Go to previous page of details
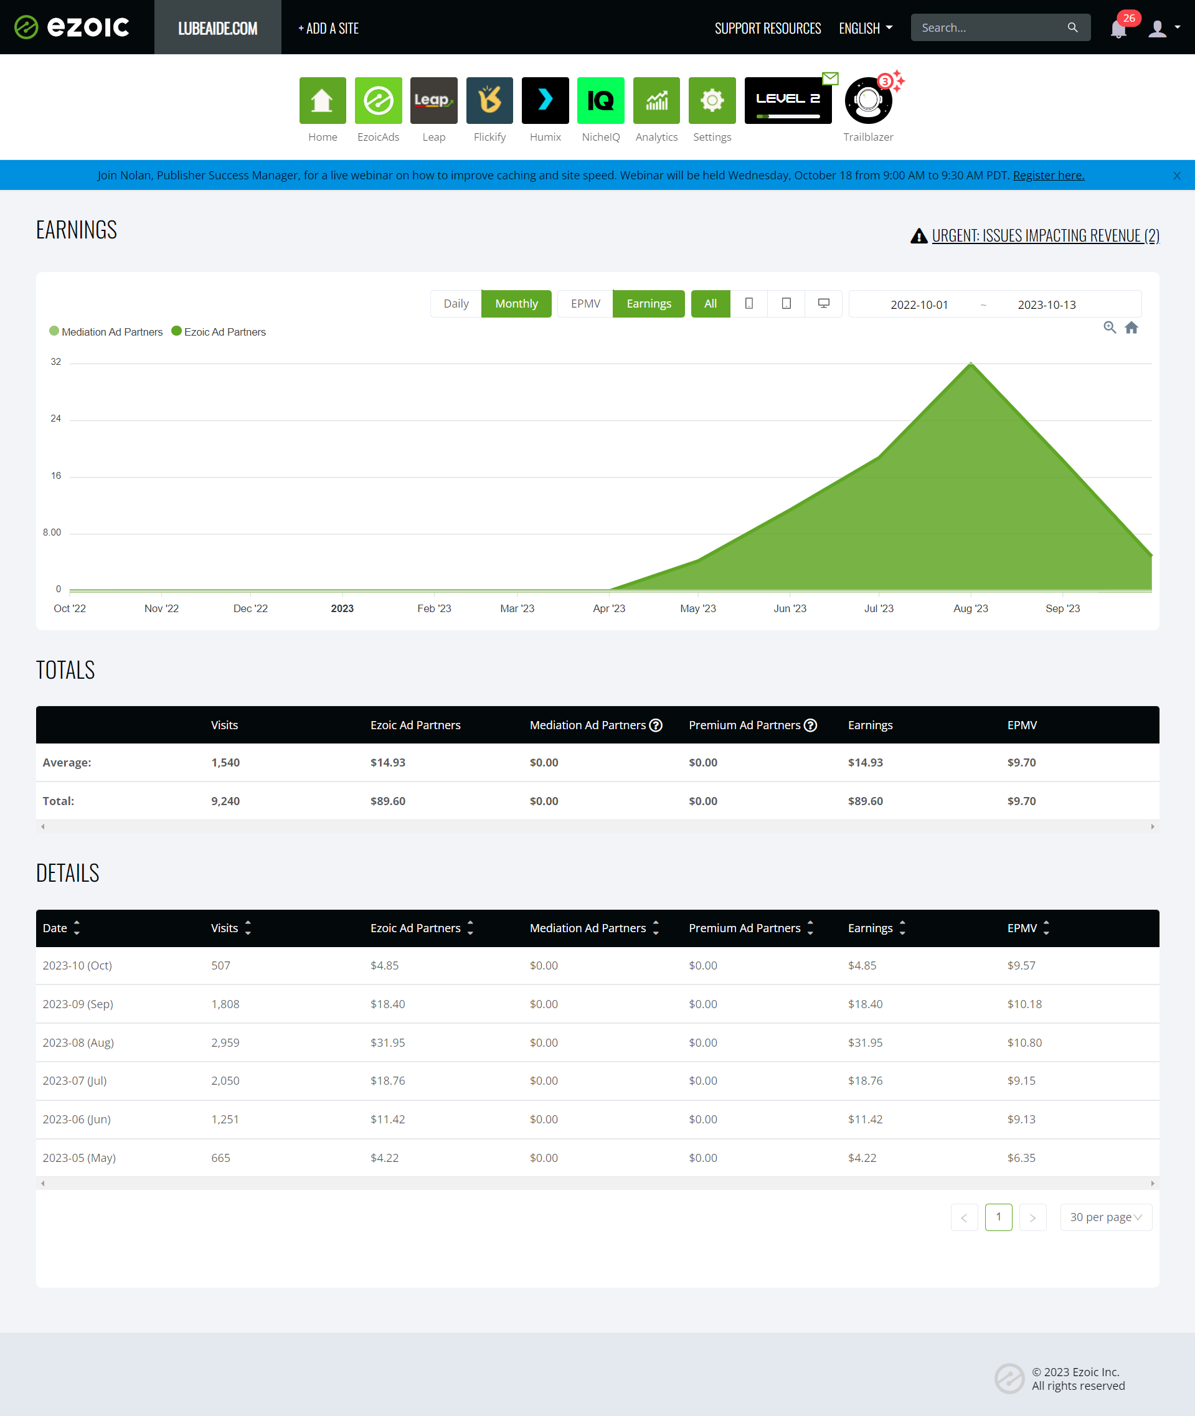This screenshot has width=1195, height=1416. [x=964, y=1217]
